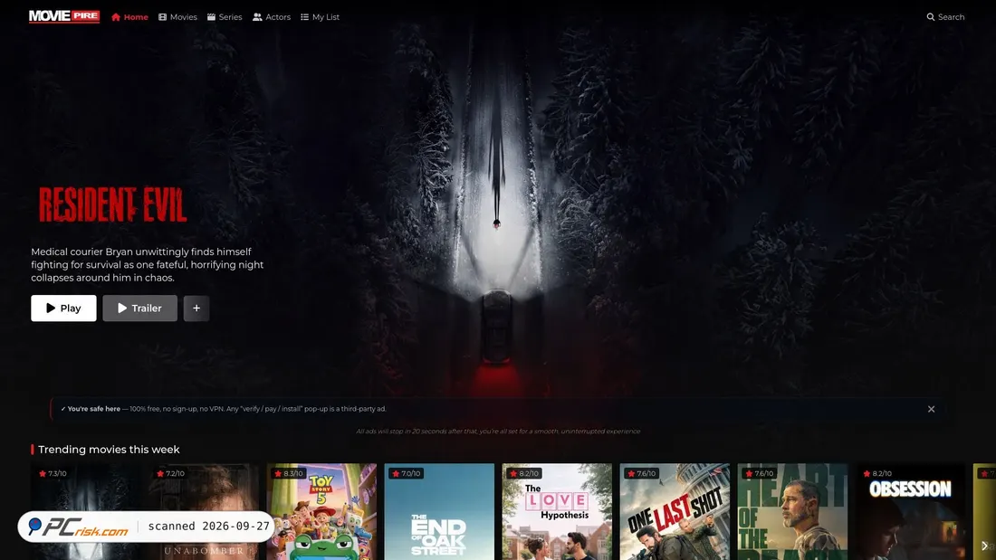Dismiss the "You're safe here" banner

[x=931, y=409]
